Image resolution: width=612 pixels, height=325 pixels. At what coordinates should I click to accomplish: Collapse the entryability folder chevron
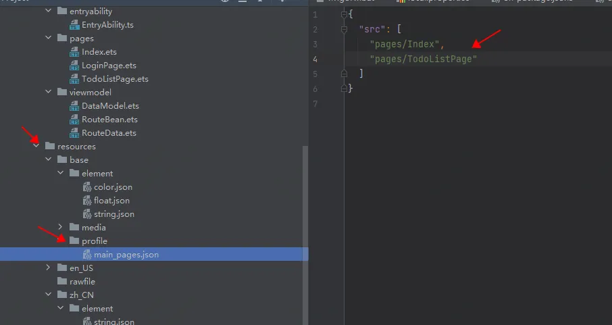tap(49, 11)
